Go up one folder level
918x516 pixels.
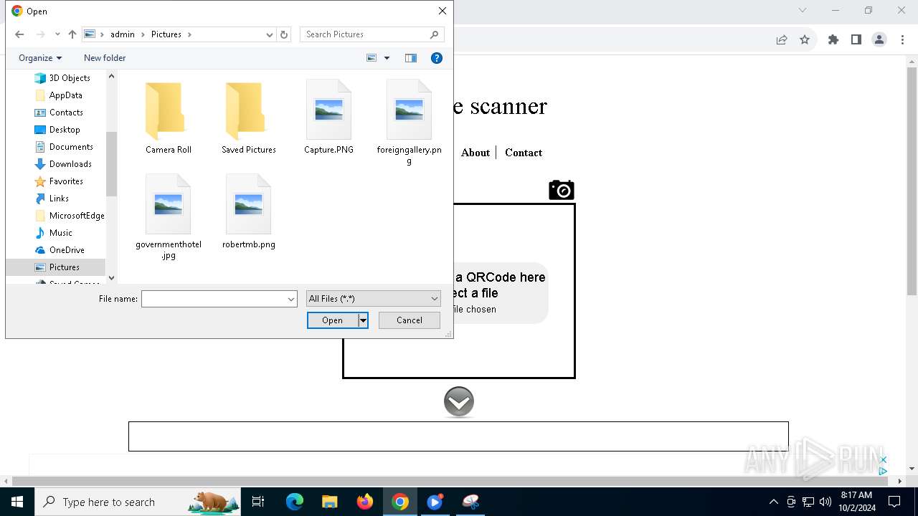click(72, 34)
